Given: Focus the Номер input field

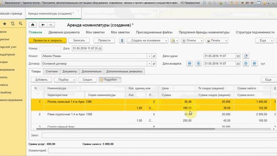Looking at the screenshot, I should point(50,49).
